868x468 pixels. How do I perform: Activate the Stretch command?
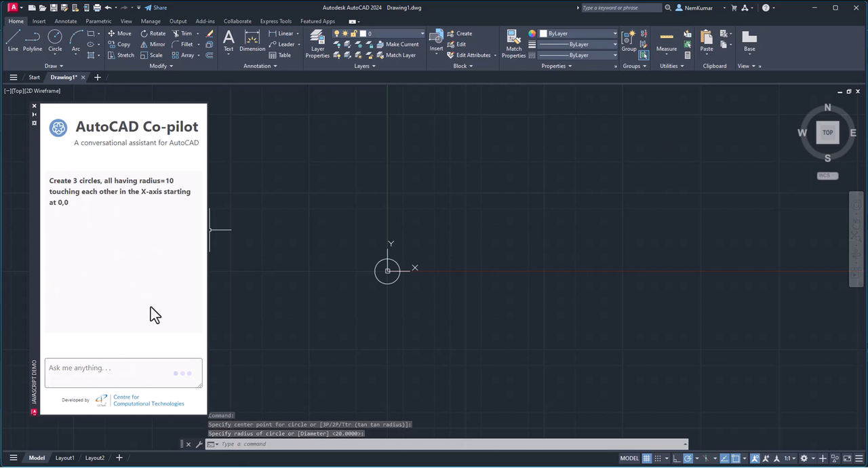(121, 55)
